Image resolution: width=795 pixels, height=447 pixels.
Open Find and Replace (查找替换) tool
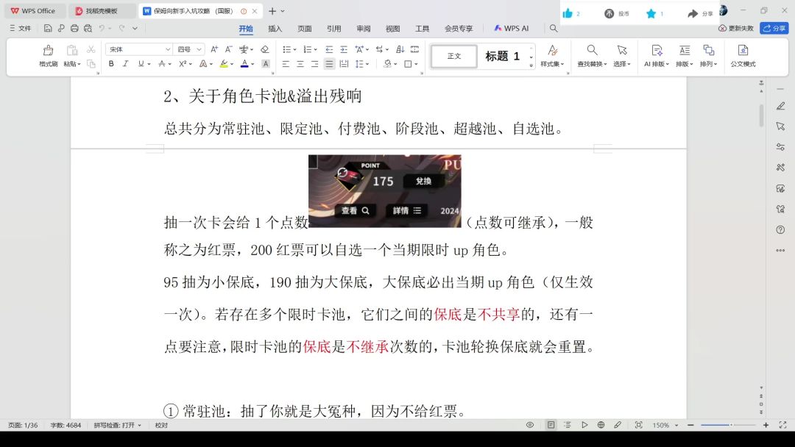(592, 55)
